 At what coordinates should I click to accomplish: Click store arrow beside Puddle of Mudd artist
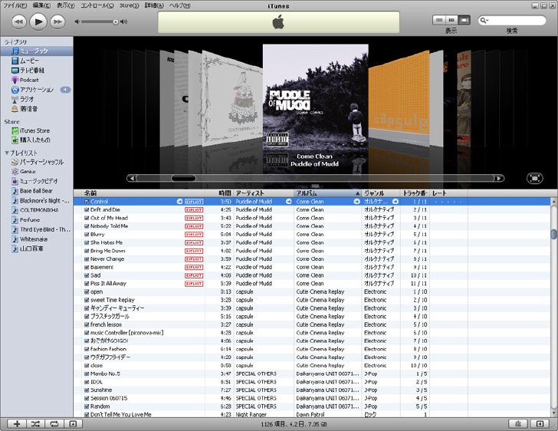click(289, 202)
